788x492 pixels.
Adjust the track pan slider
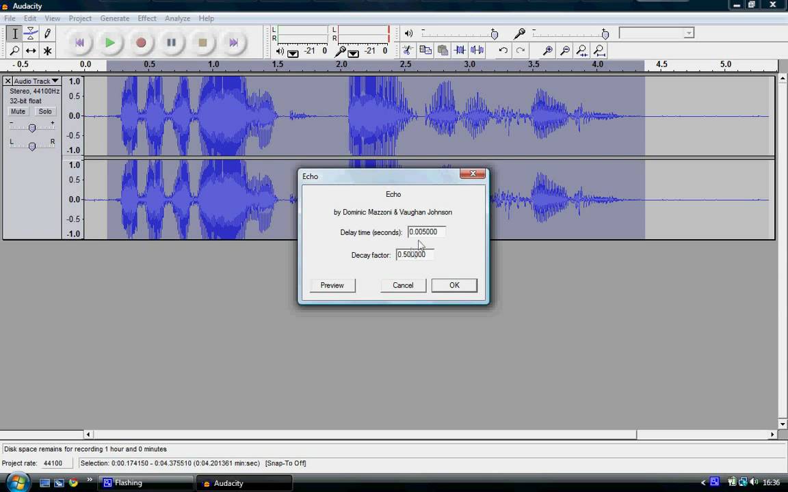pos(32,146)
